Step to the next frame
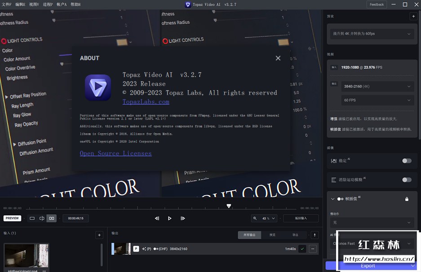Image resolution: width=421 pixels, height=272 pixels. pos(182,218)
